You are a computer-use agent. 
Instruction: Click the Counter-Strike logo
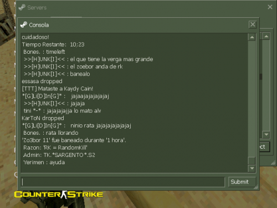pyautogui.click(x=59, y=195)
